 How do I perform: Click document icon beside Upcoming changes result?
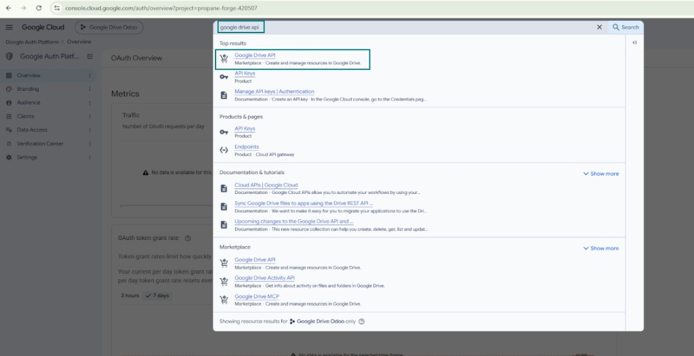point(224,225)
